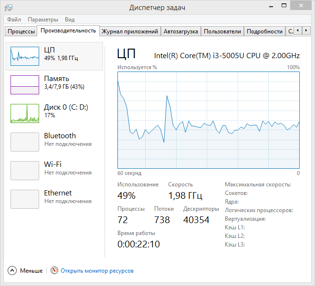Collapse details with the Меньше arrow icon
Image resolution: width=315 pixels, height=286 pixels.
(x=12, y=271)
